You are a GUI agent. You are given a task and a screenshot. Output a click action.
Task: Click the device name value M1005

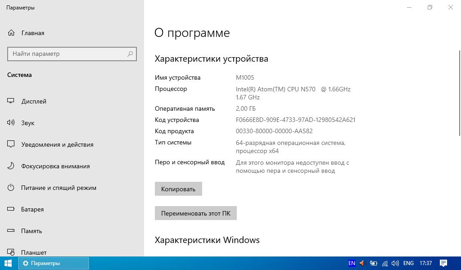[x=245, y=77]
